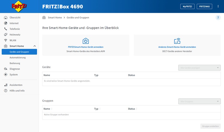Click the Heimnetz network icon
Image resolution: width=224 pixels, height=132 pixels.
(5, 35)
